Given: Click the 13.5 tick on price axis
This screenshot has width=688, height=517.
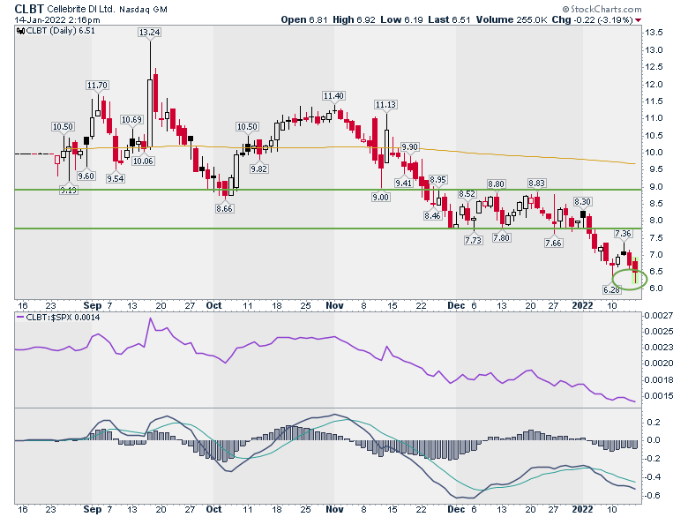Looking at the screenshot, I should tap(654, 33).
